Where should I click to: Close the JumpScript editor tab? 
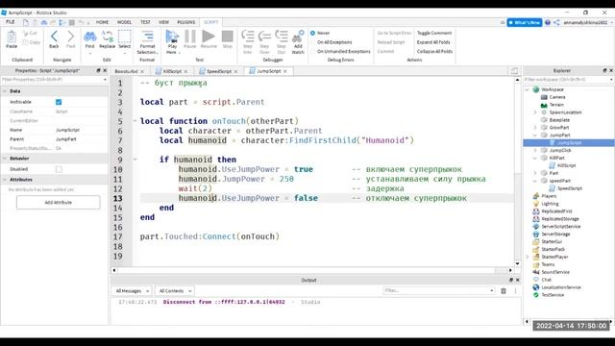click(285, 71)
